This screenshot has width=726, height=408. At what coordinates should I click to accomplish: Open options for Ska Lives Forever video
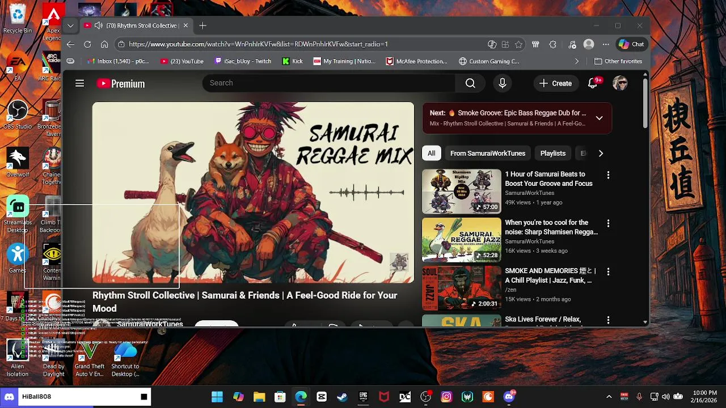point(608,321)
